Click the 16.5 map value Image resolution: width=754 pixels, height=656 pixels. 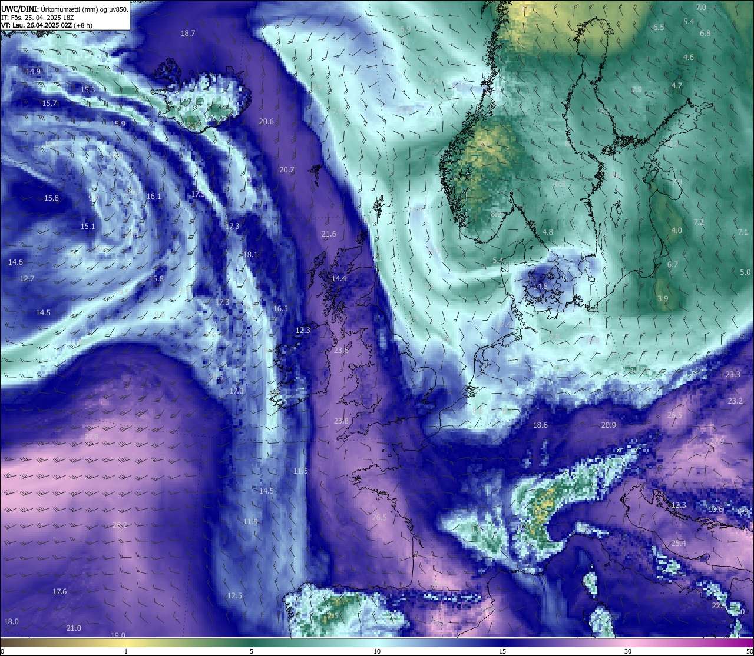tap(280, 309)
